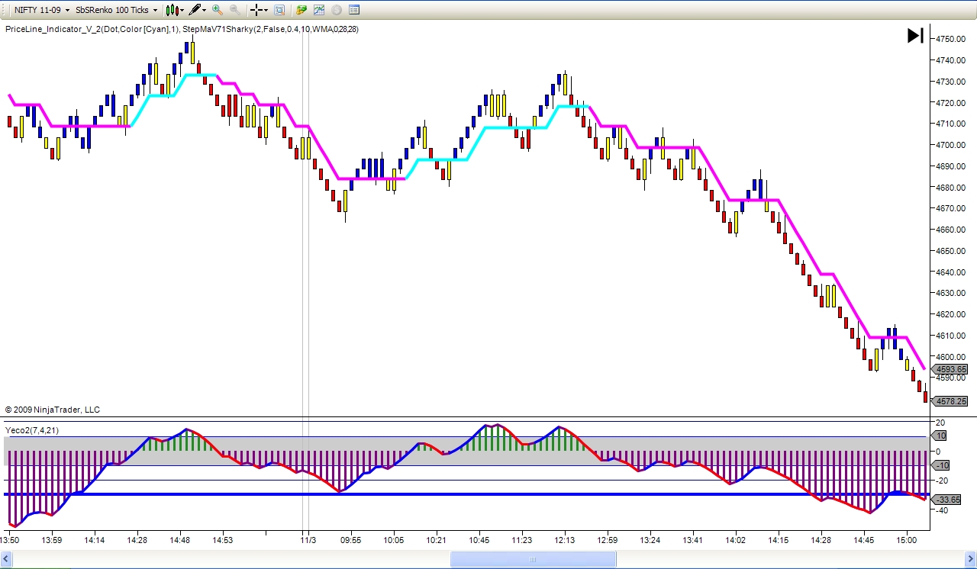Click the 4680.00 price axis label

pos(950,188)
